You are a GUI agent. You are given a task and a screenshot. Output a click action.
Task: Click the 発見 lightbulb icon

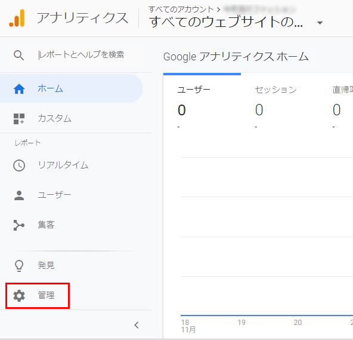pos(19,265)
